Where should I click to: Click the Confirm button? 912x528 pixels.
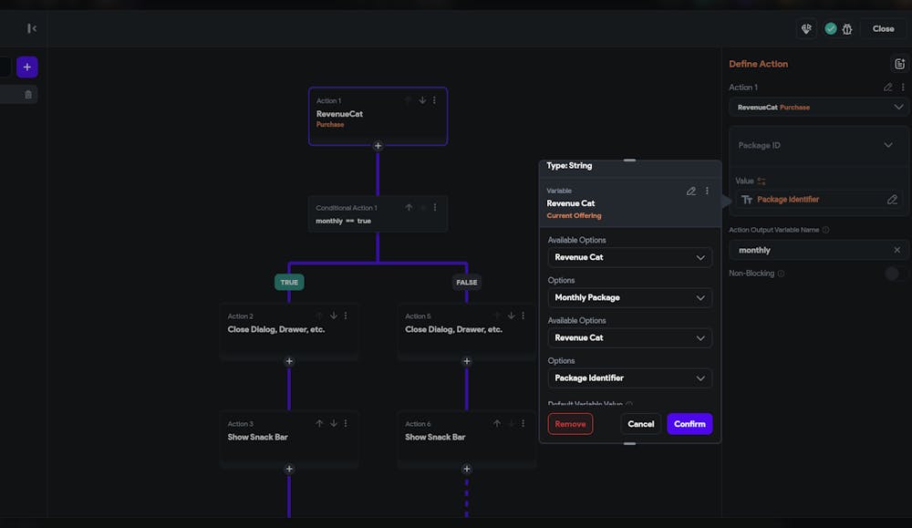pos(689,424)
